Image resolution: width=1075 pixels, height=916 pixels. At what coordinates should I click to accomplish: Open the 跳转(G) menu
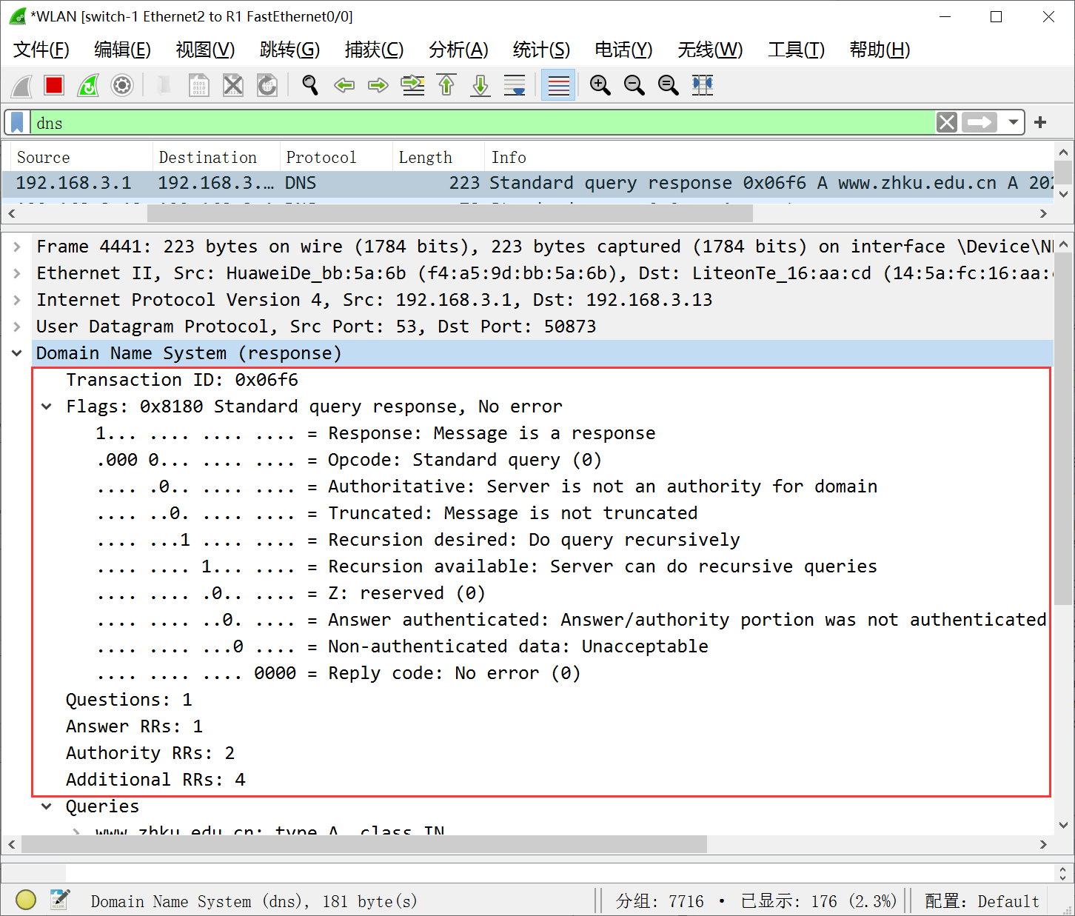tap(289, 50)
